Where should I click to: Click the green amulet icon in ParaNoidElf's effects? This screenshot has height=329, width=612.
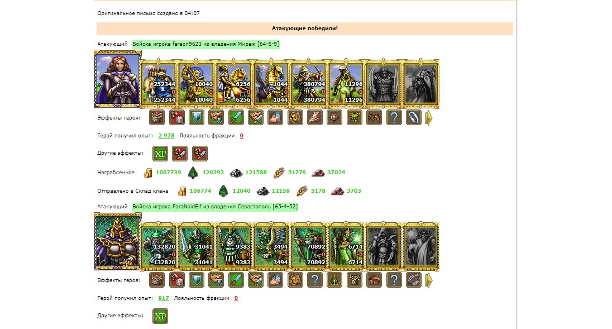334,280
